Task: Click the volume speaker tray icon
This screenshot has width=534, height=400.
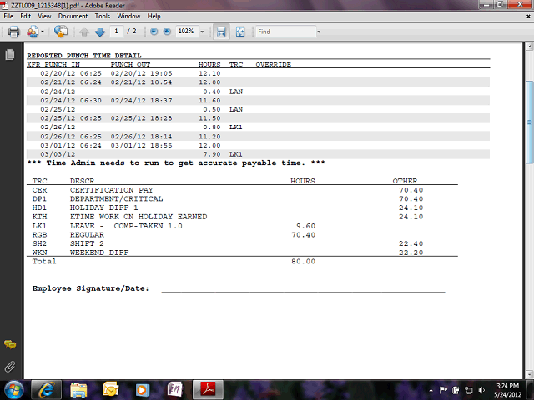Action: tap(481, 390)
